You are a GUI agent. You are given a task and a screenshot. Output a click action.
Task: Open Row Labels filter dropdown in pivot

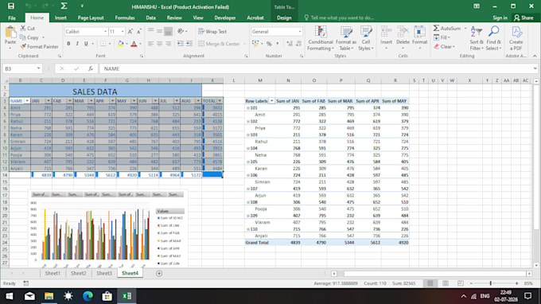point(271,101)
